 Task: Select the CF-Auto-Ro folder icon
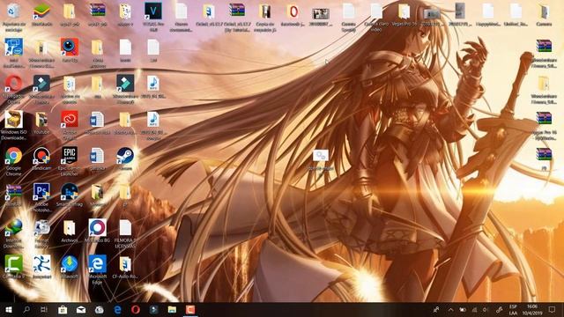click(x=125, y=264)
